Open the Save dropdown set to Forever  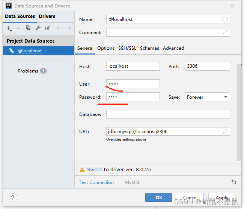[x=207, y=97]
